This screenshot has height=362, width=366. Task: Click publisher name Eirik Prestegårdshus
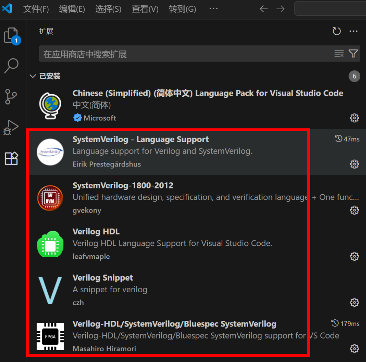[x=107, y=164]
